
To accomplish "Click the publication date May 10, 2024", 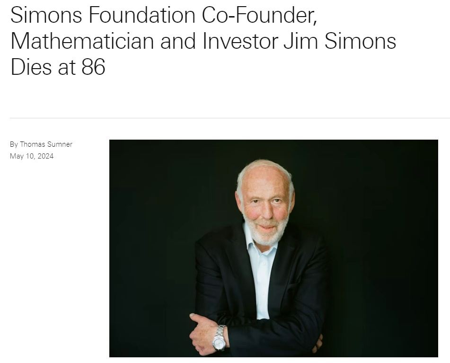I will click(32, 156).
